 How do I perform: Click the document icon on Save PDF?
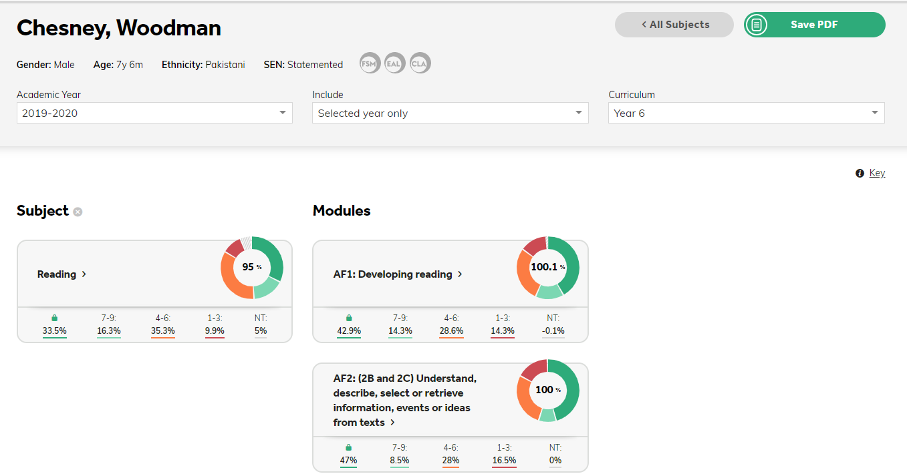pos(757,25)
